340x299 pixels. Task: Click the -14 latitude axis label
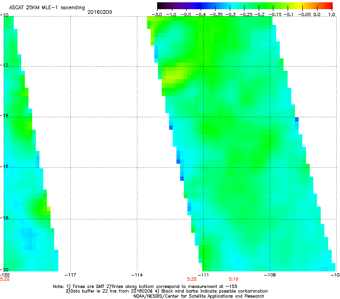4,115
